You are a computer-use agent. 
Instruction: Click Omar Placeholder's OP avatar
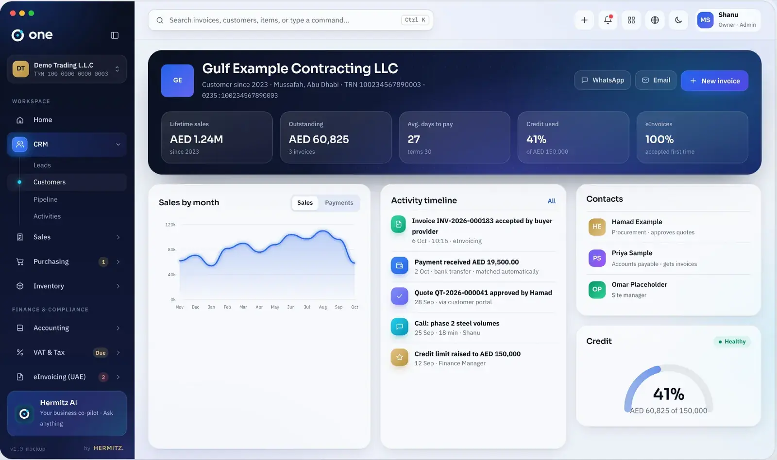[597, 289]
